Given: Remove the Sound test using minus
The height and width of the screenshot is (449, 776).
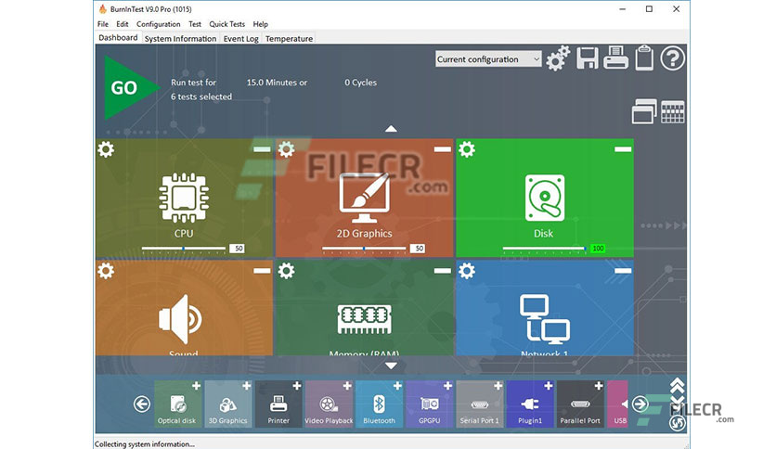Looking at the screenshot, I should click(262, 271).
